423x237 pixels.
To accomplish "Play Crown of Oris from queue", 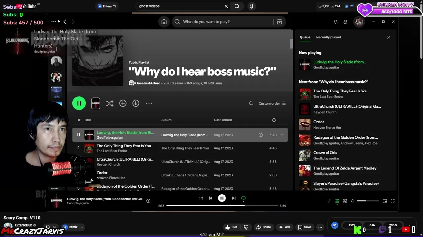I will [344, 155].
